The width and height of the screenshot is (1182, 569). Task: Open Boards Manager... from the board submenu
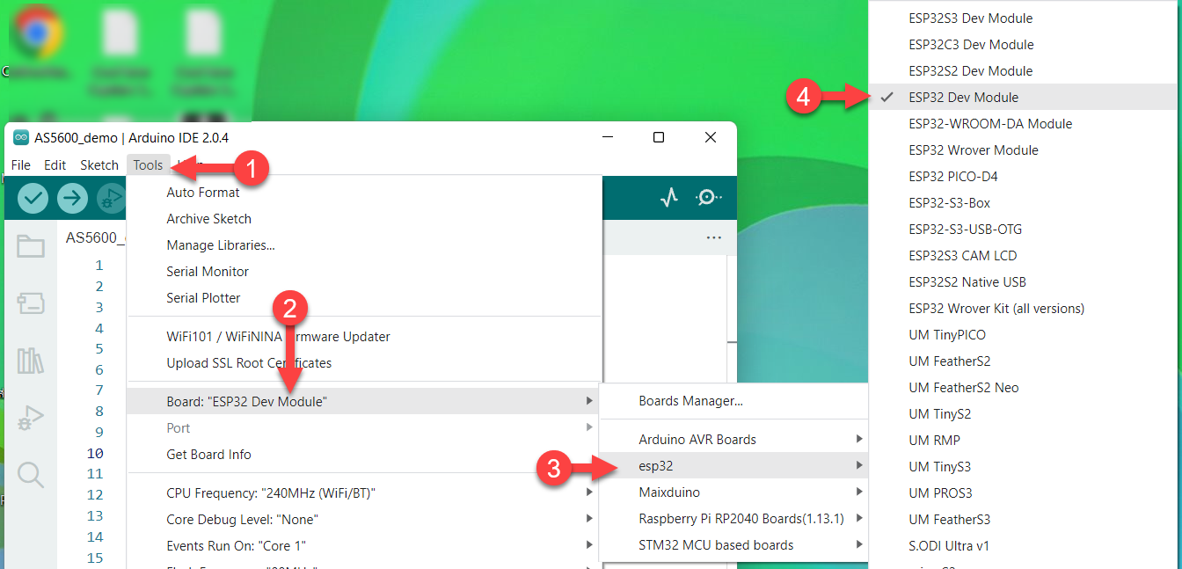[733, 401]
